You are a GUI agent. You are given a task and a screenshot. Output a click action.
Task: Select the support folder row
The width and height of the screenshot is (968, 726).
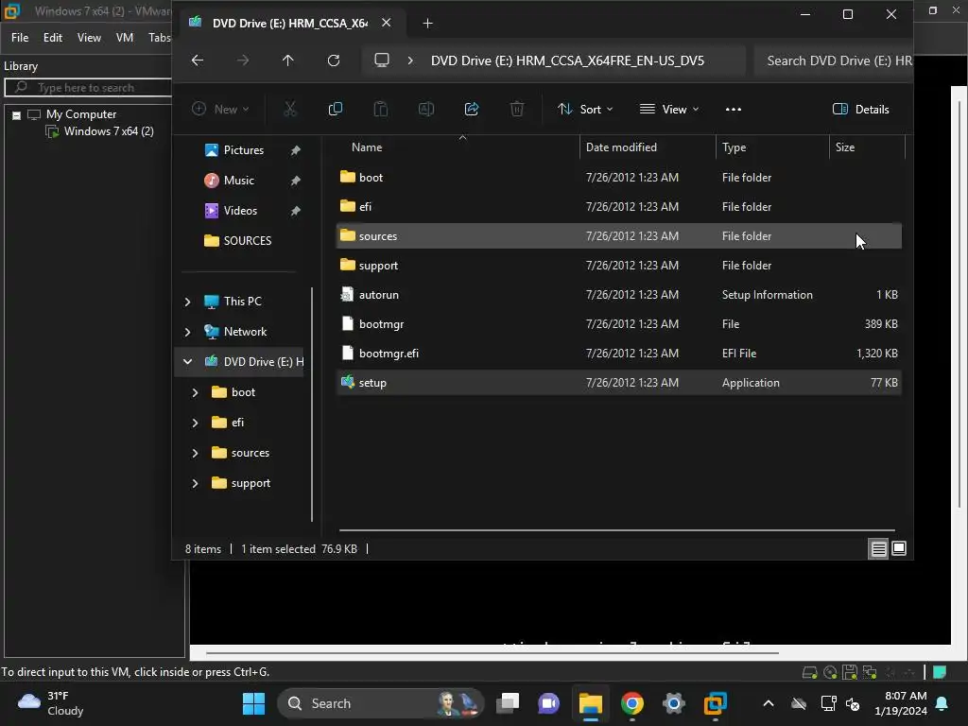coord(618,266)
